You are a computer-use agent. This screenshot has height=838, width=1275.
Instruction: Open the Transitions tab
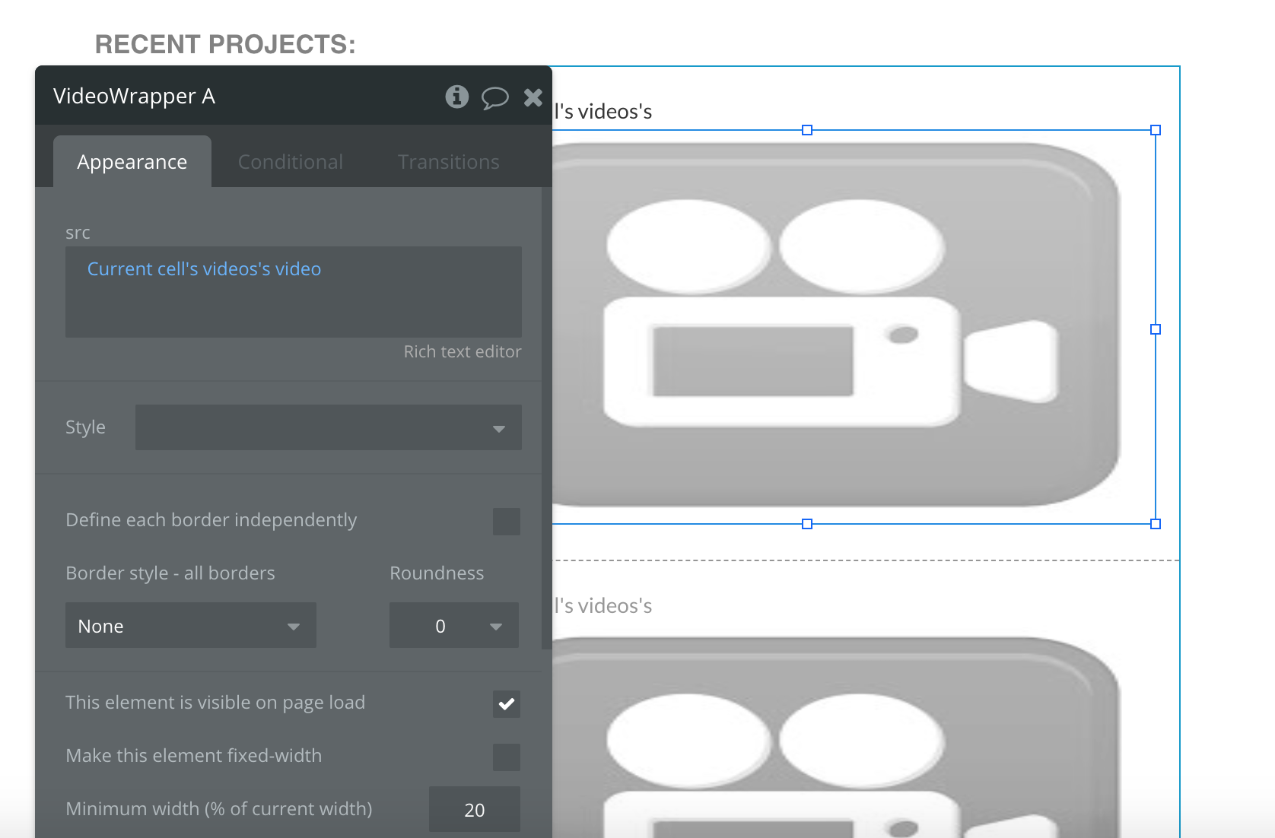pyautogui.click(x=448, y=162)
